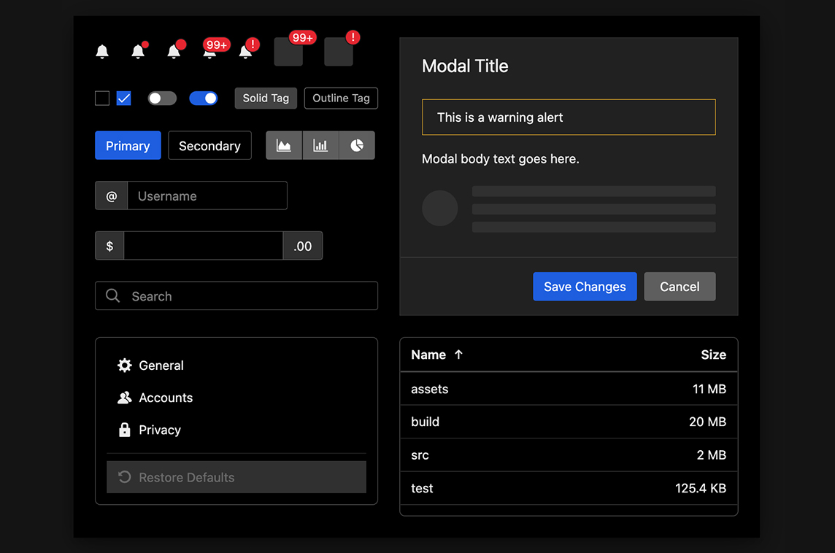Open the Accounts menu item
The image size is (835, 553).
pyautogui.click(x=236, y=398)
